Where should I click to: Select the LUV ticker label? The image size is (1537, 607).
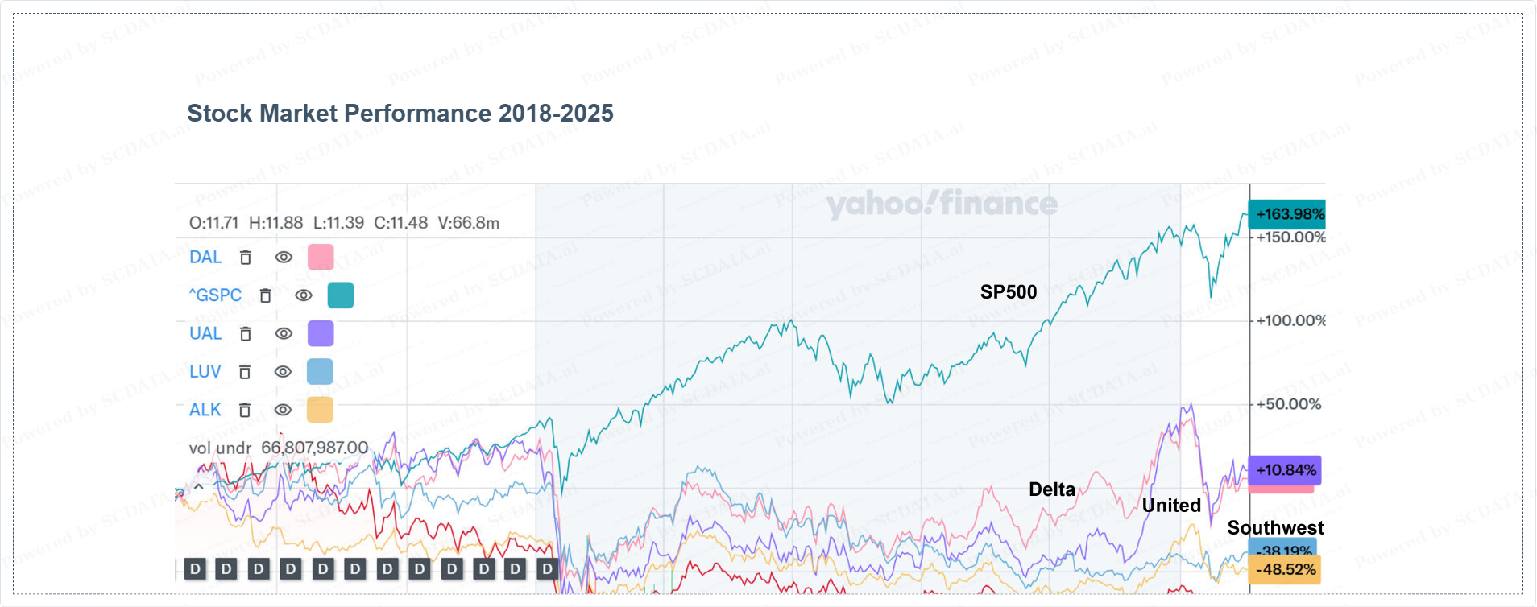click(x=205, y=372)
